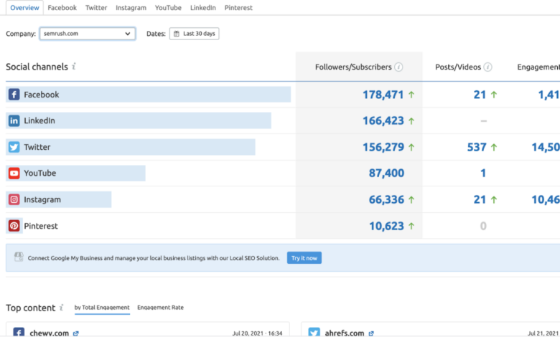560x337 pixels.
Task: Click info icon next to Followers/Subscribers
Action: point(398,67)
